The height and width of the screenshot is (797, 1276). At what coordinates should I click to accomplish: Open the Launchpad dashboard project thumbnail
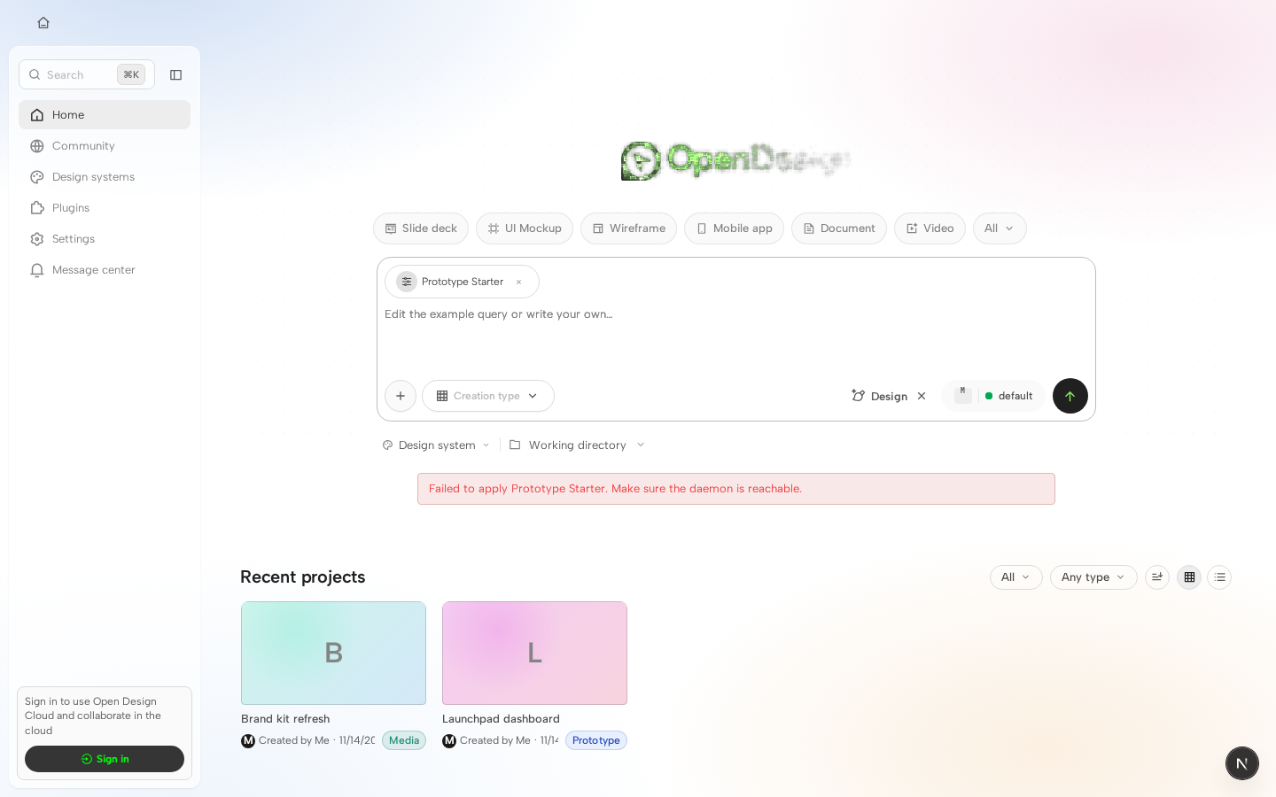[x=534, y=654]
